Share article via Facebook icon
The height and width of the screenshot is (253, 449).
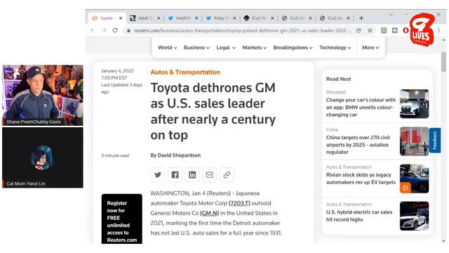pos(175,175)
